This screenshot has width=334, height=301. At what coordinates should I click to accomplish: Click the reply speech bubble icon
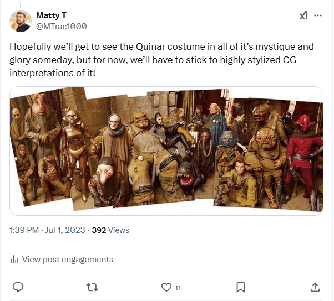(18, 287)
